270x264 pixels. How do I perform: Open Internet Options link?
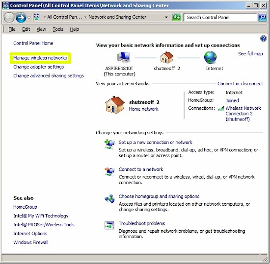(30, 234)
